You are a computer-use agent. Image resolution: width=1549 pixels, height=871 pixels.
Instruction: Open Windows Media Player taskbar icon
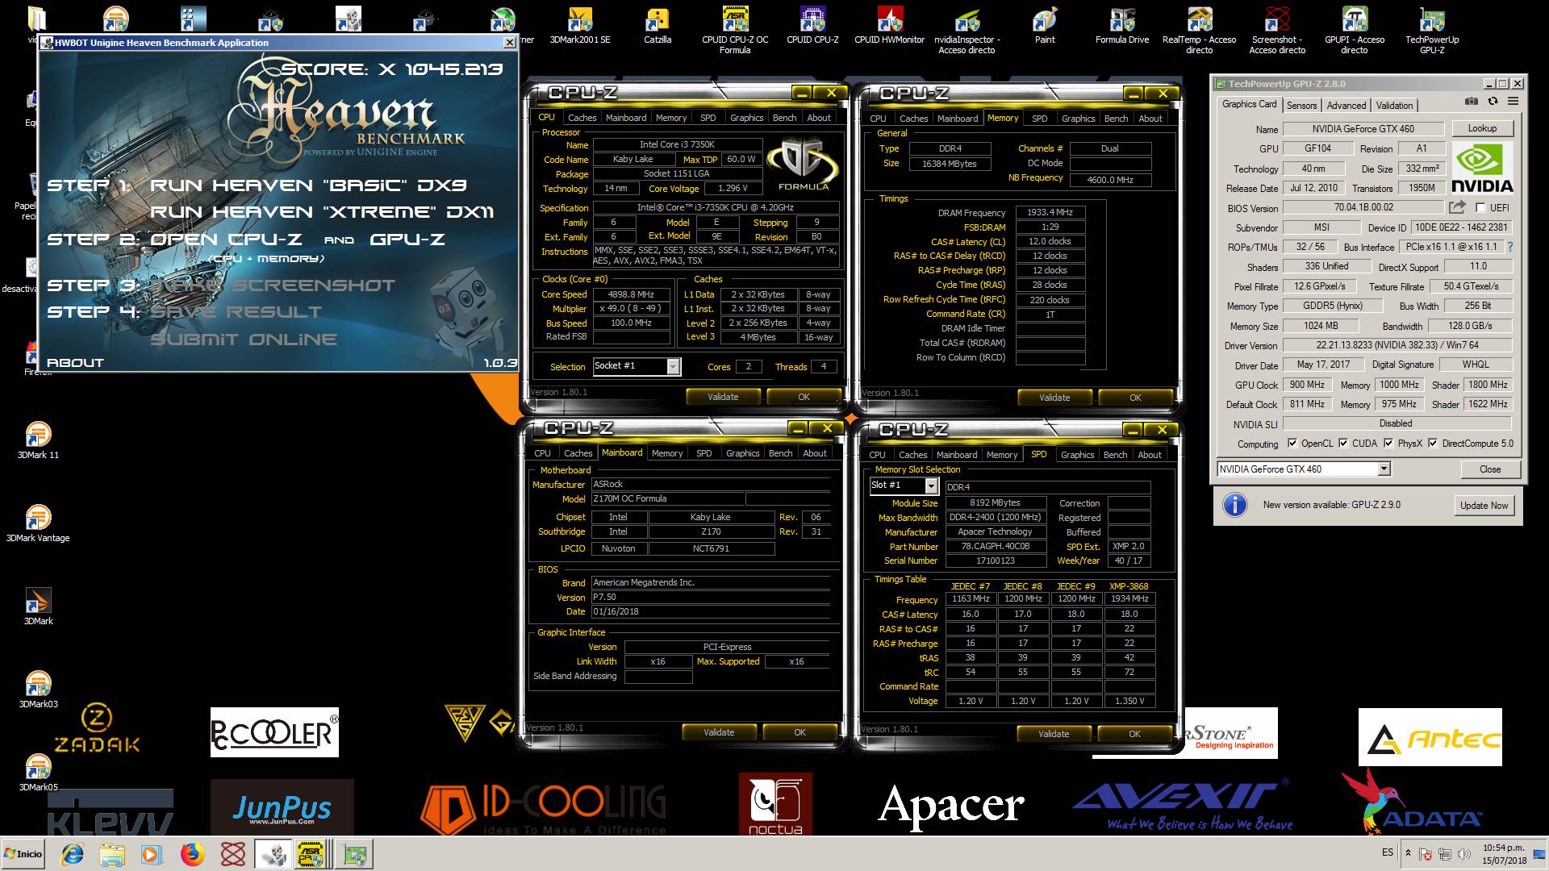point(151,854)
